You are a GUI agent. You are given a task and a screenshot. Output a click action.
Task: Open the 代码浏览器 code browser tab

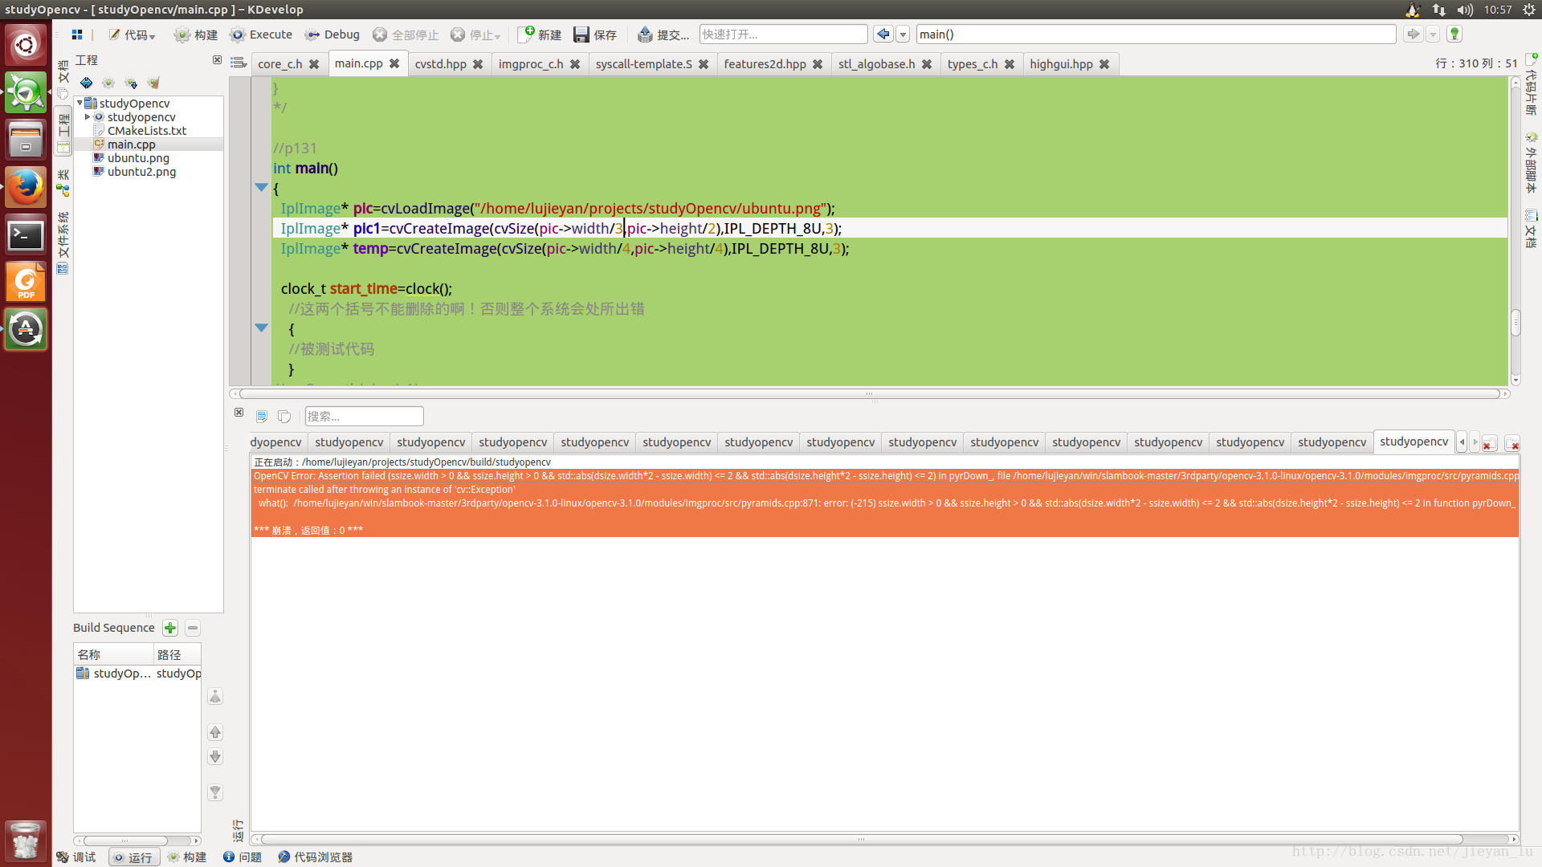tap(315, 857)
